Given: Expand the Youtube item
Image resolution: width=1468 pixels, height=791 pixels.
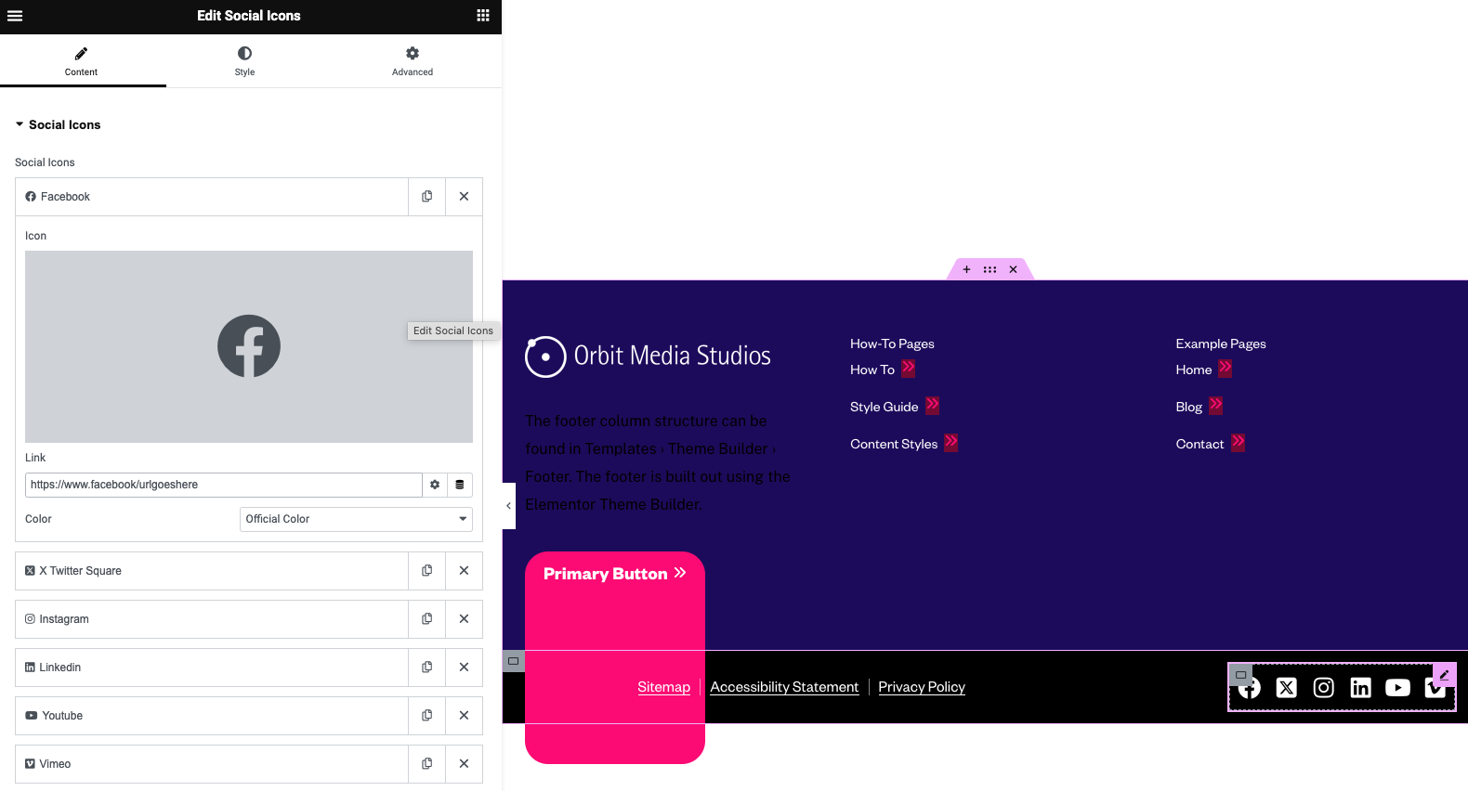Looking at the screenshot, I should click(x=212, y=716).
